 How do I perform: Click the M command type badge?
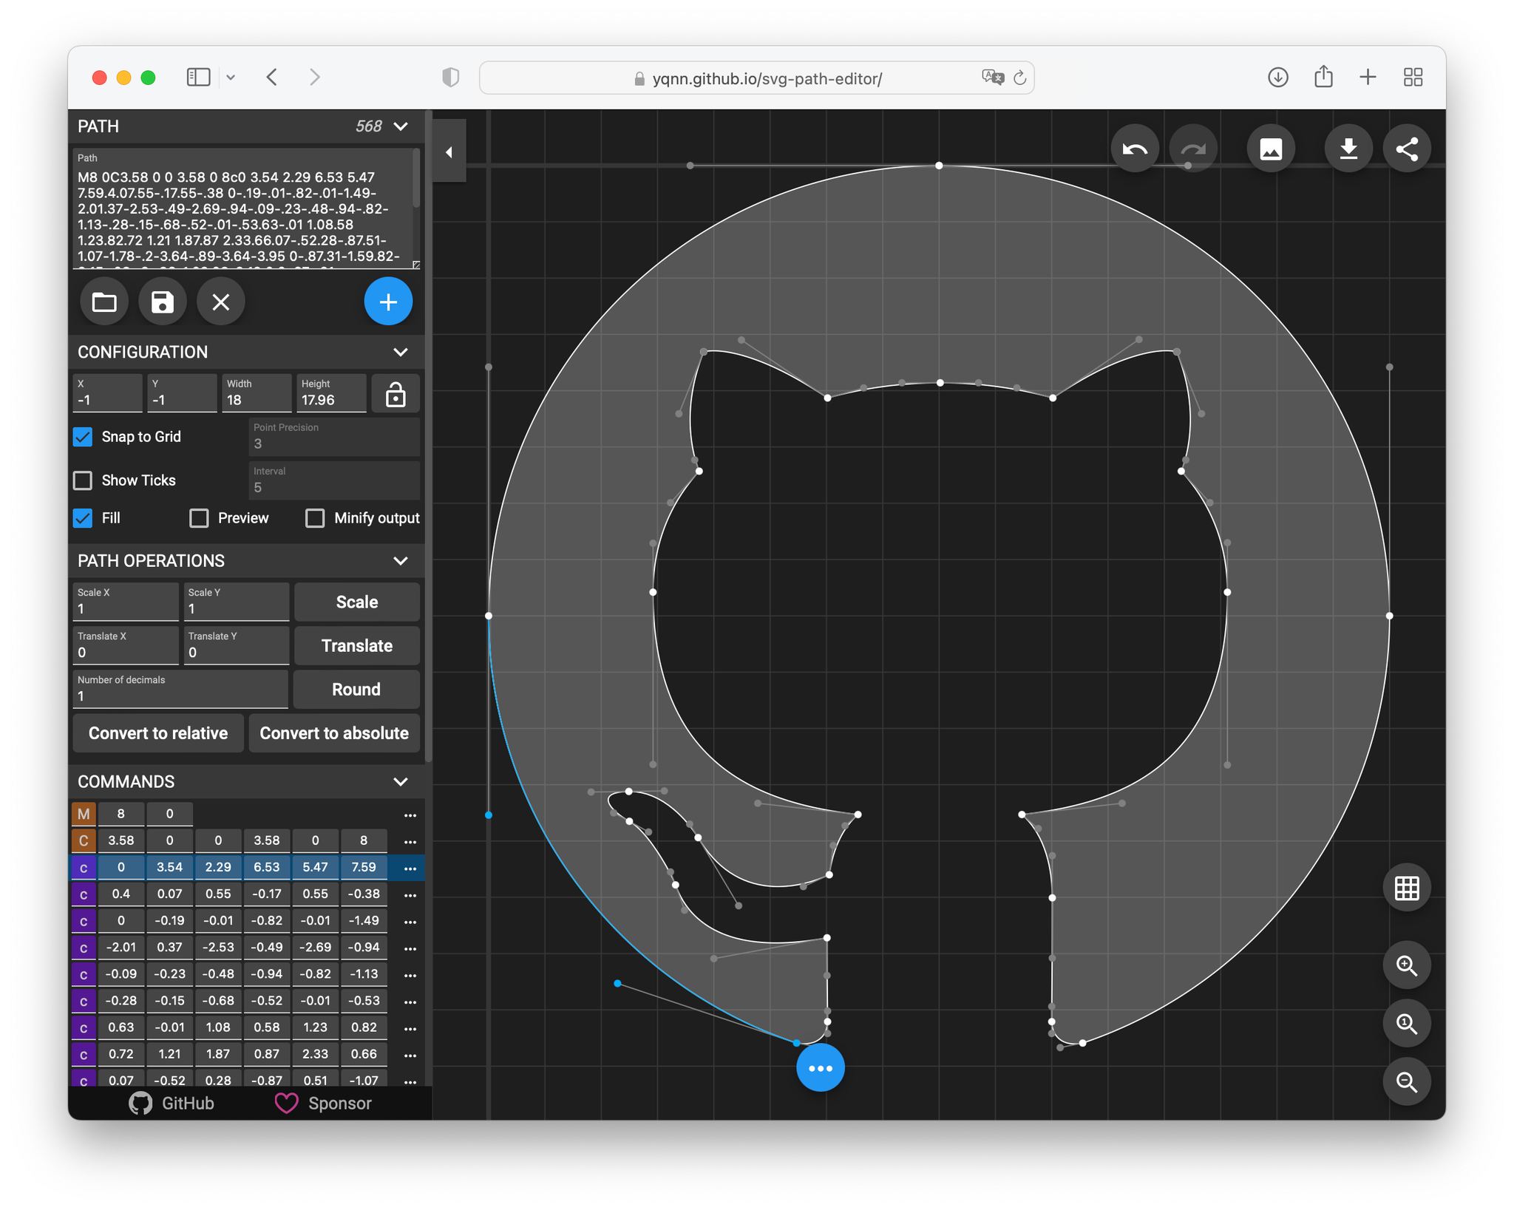coord(84,815)
